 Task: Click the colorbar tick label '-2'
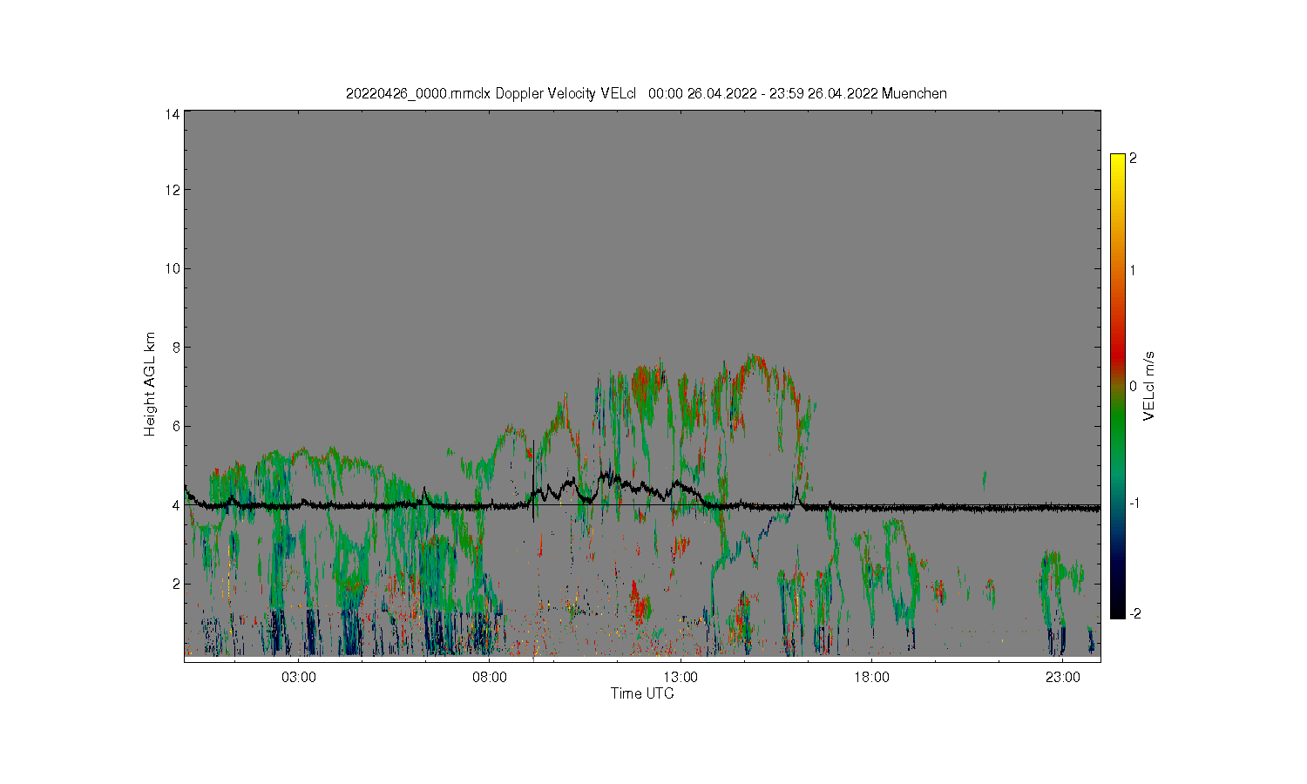[x=1134, y=614]
